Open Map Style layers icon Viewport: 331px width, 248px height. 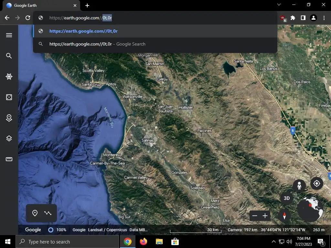[x=9, y=139]
